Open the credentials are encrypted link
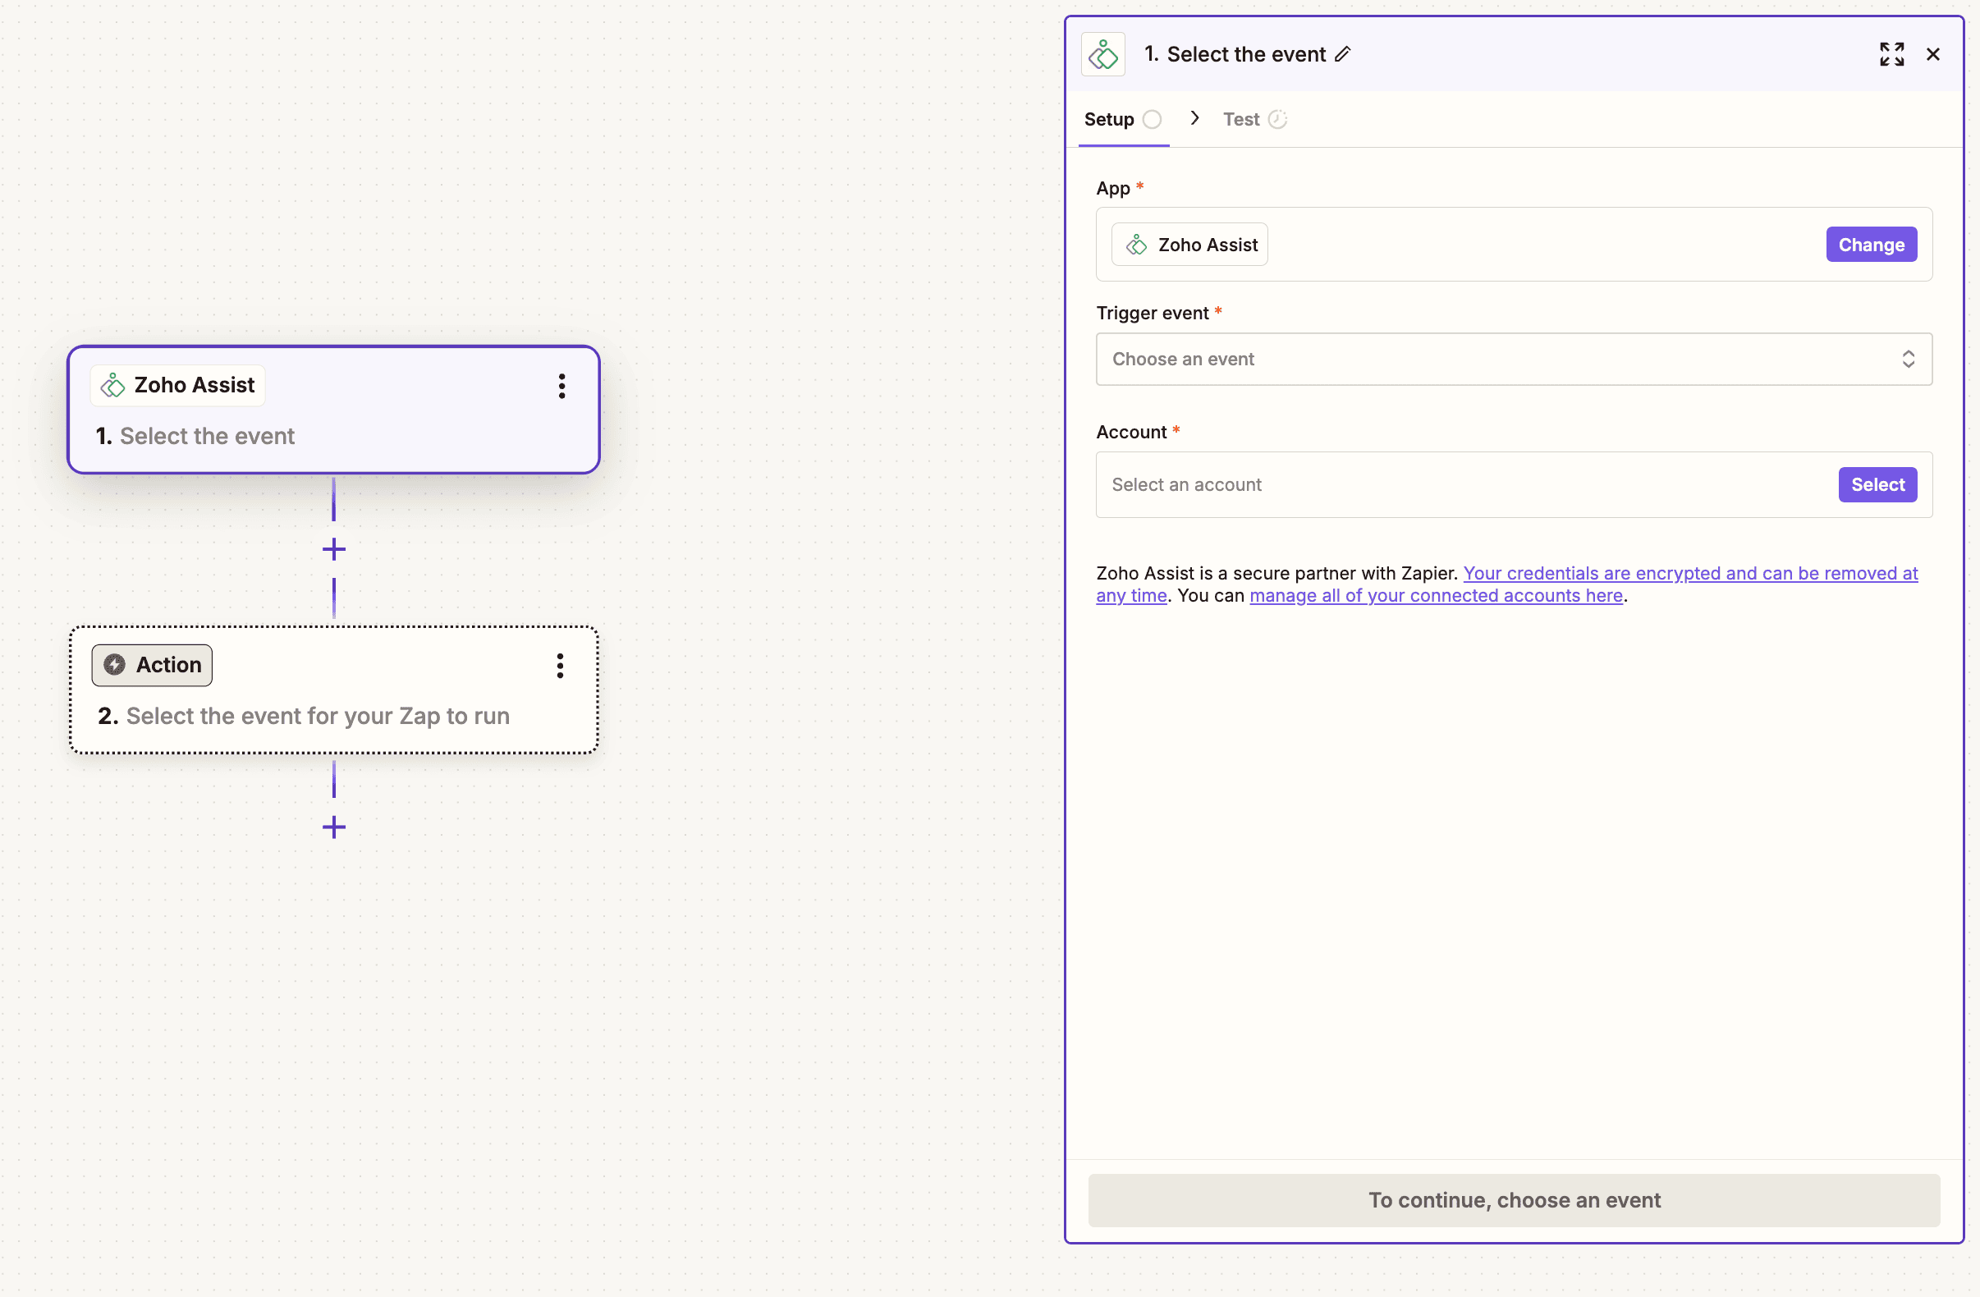Screen dimensions: 1980x1297 (x=1689, y=573)
